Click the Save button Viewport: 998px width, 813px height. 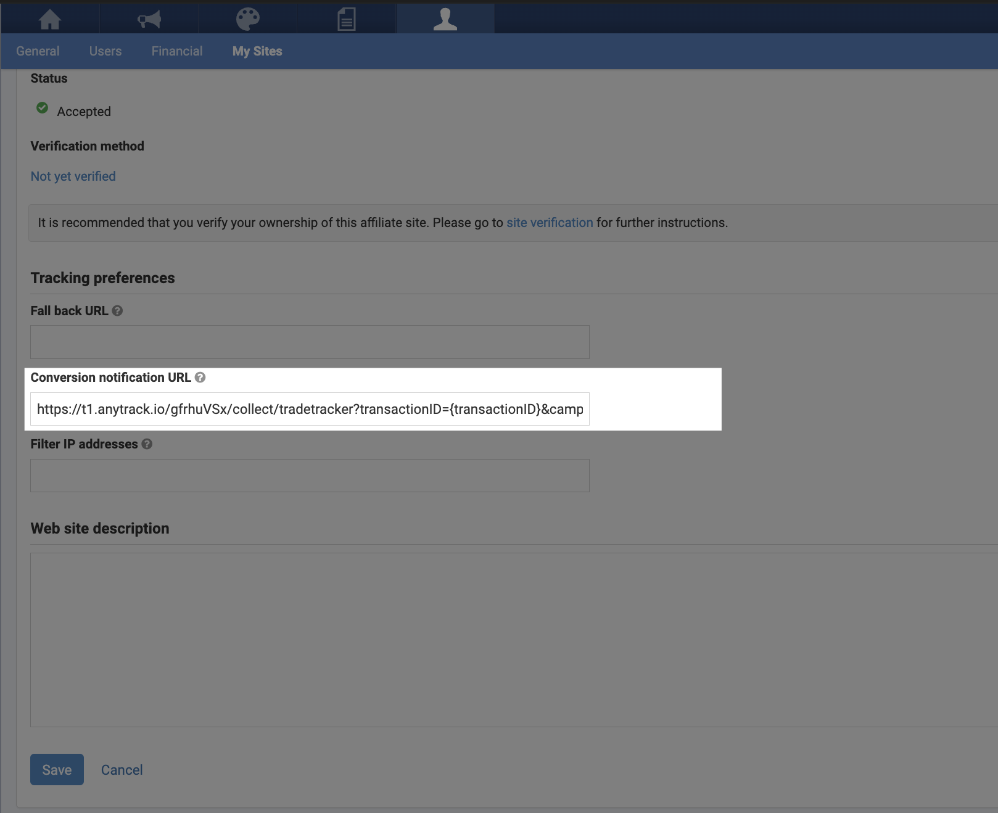point(57,770)
